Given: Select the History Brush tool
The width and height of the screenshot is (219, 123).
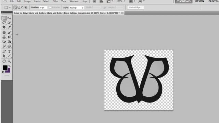Looking at the screenshot, I should point(9,37).
